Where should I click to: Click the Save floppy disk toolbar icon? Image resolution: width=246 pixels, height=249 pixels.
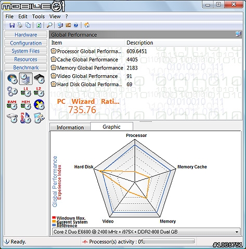click(12, 25)
